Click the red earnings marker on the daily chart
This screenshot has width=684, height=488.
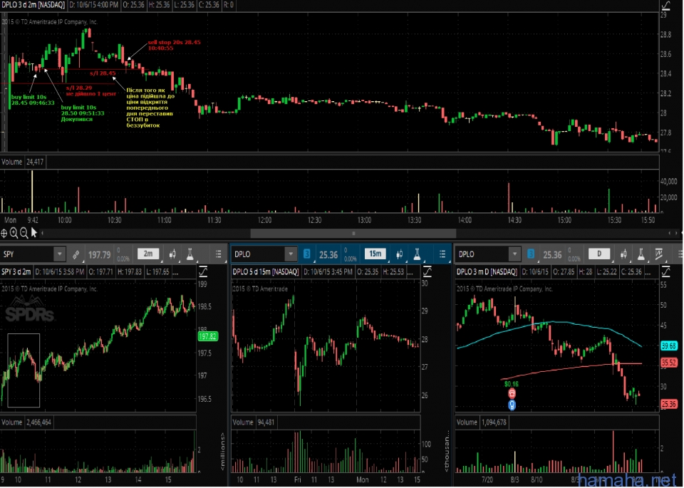pyautogui.click(x=512, y=394)
